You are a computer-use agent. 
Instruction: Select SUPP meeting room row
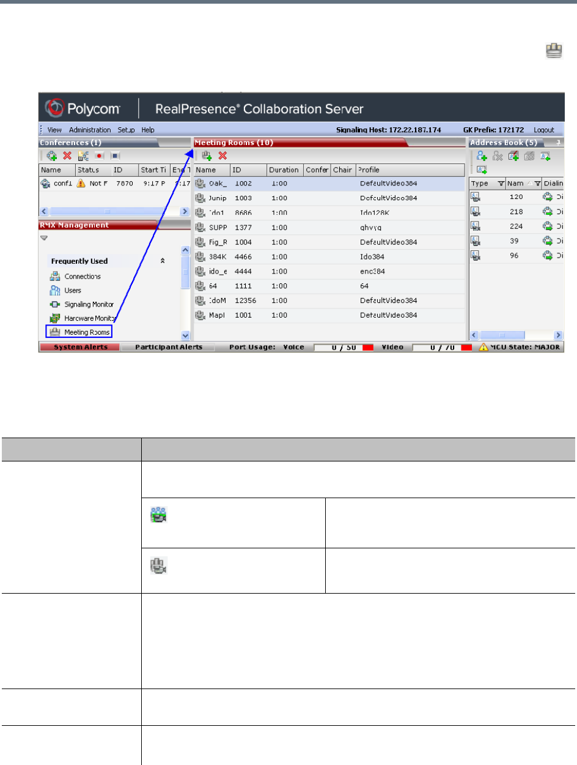329,227
